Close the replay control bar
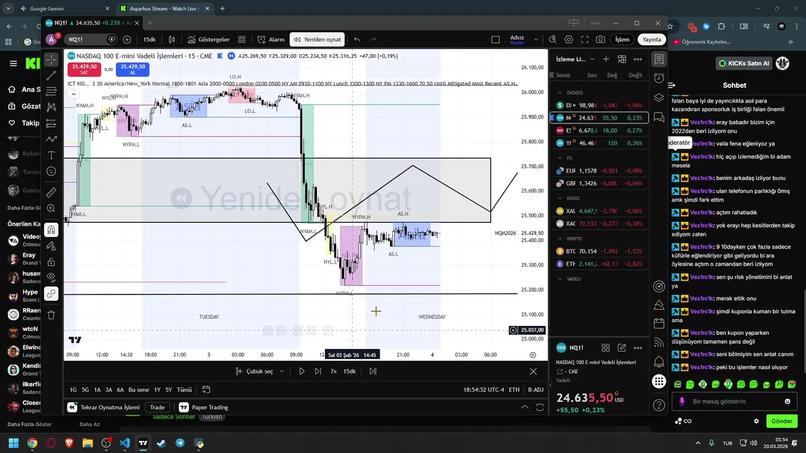Image resolution: width=806 pixels, height=453 pixels. point(533,371)
